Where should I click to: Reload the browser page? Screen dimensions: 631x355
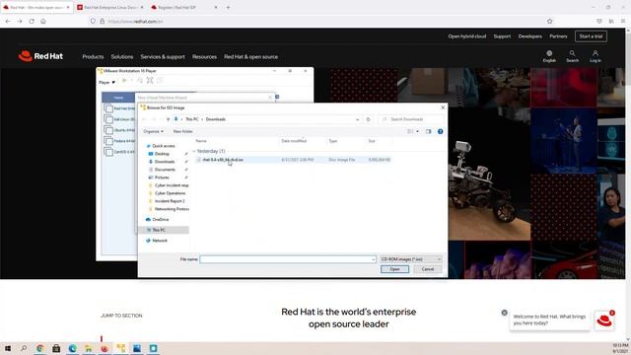(32, 22)
